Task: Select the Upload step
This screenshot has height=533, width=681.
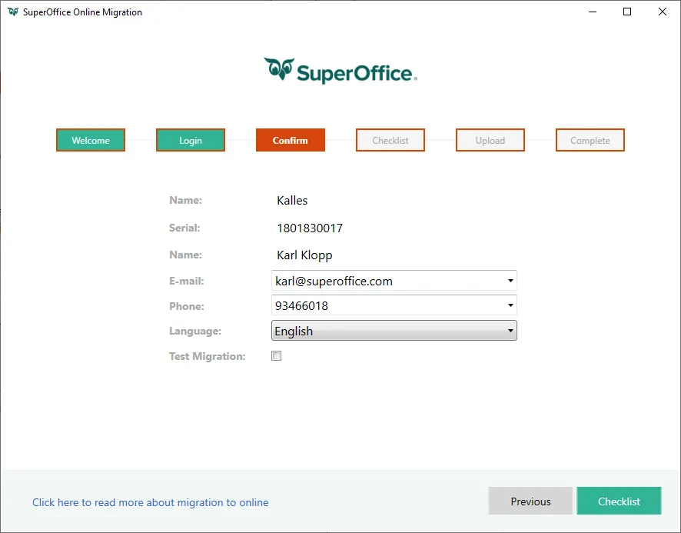Action: [490, 140]
